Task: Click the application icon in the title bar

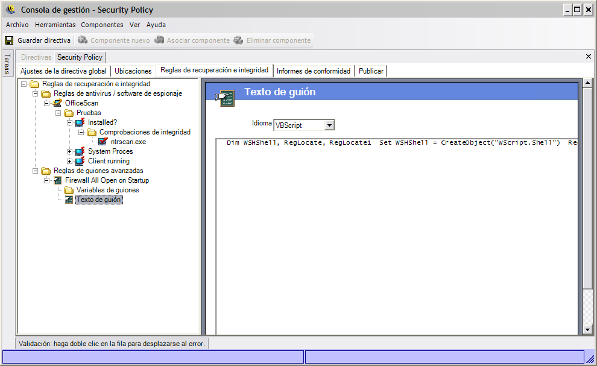Action: (x=11, y=10)
